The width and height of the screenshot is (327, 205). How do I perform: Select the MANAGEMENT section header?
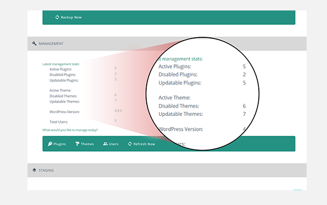(167, 43)
